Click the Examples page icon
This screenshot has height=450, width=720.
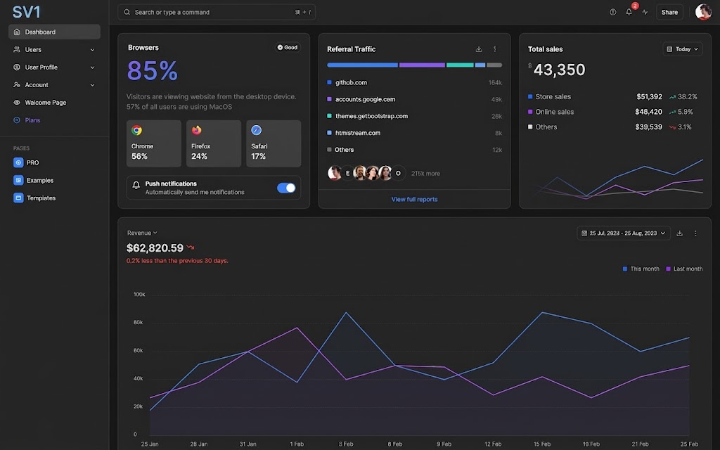pyautogui.click(x=18, y=180)
